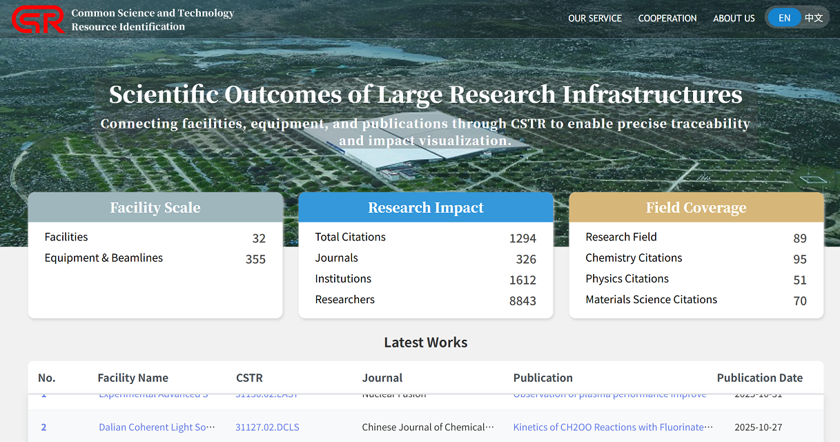This screenshot has width=840, height=442.
Task: Click the Researchers statistic value 8843
Action: pyautogui.click(x=522, y=300)
